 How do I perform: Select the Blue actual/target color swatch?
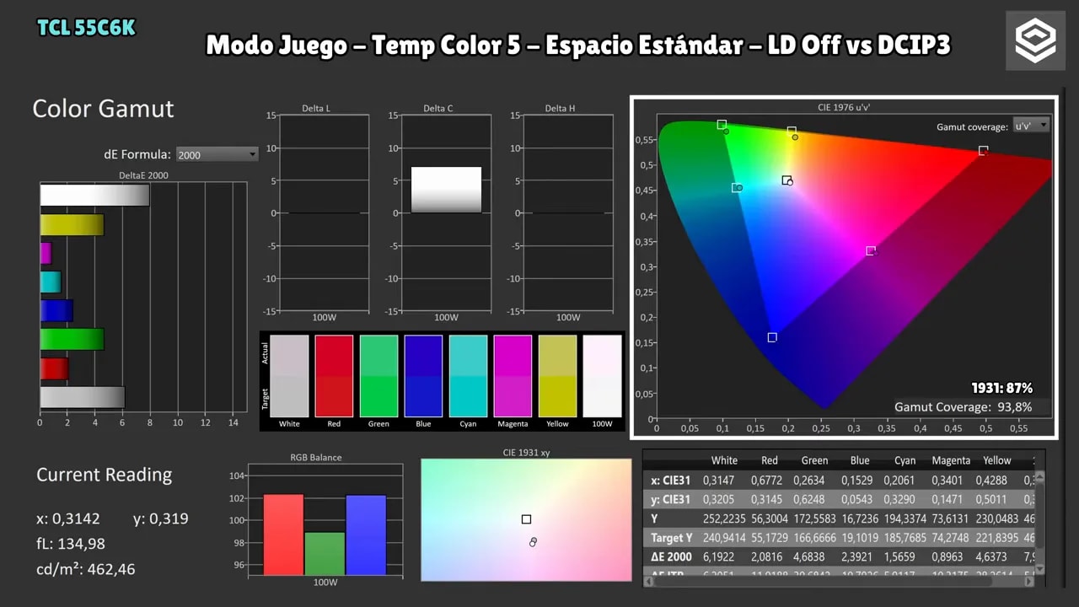pos(423,376)
